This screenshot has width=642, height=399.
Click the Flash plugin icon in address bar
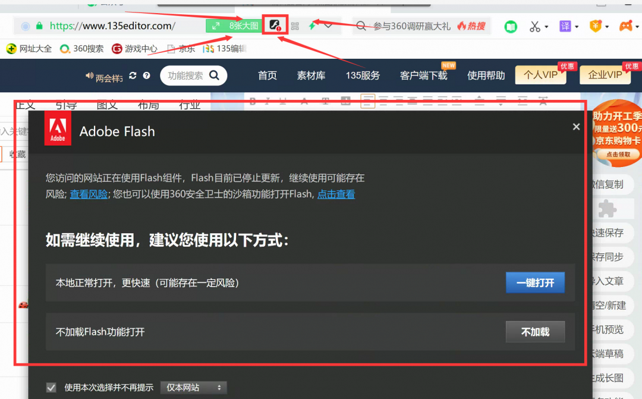coord(275,26)
